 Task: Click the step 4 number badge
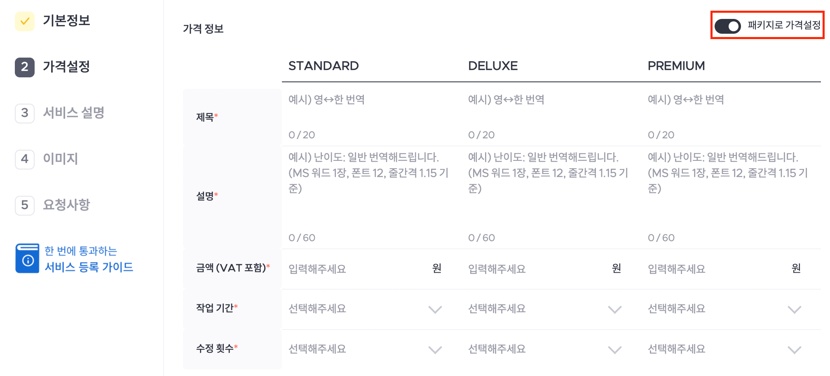point(25,159)
